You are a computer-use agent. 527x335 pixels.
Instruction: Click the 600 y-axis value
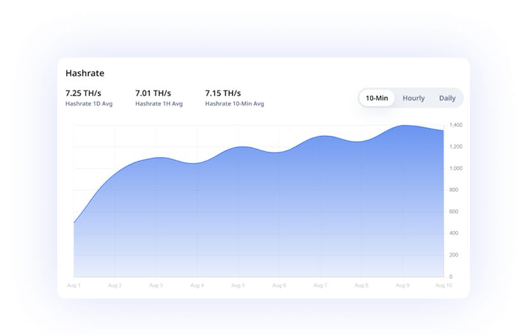coord(453,212)
